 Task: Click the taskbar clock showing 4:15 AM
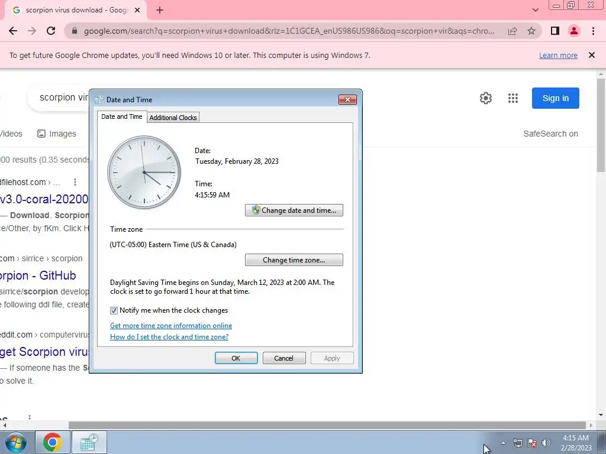(x=576, y=443)
